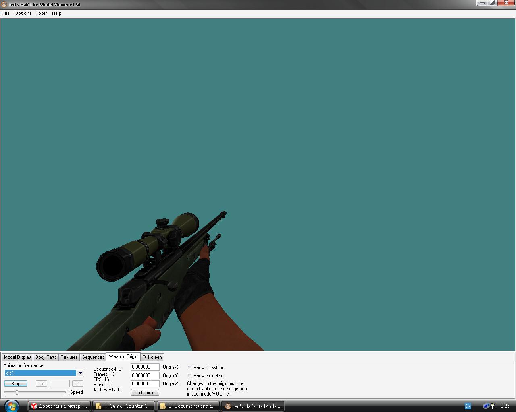Click the animation Speed slider
This screenshot has height=412, width=516.
[x=35, y=392]
